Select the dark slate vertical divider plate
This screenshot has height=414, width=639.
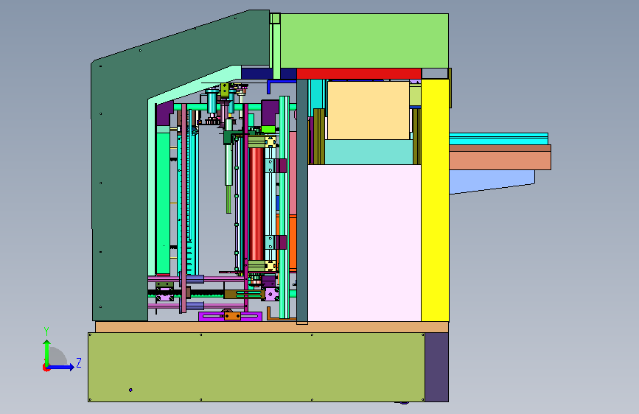click(302, 201)
